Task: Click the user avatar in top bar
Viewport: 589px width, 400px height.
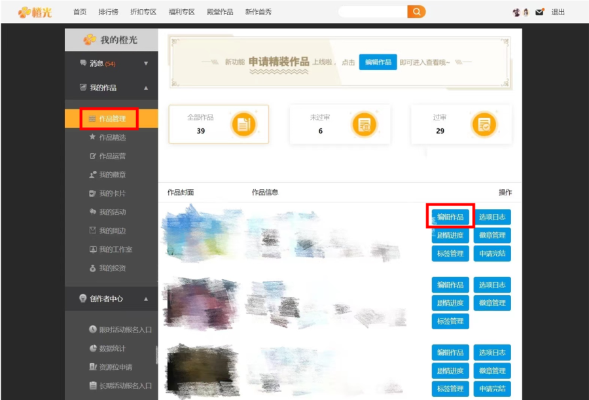Action: 520,12
